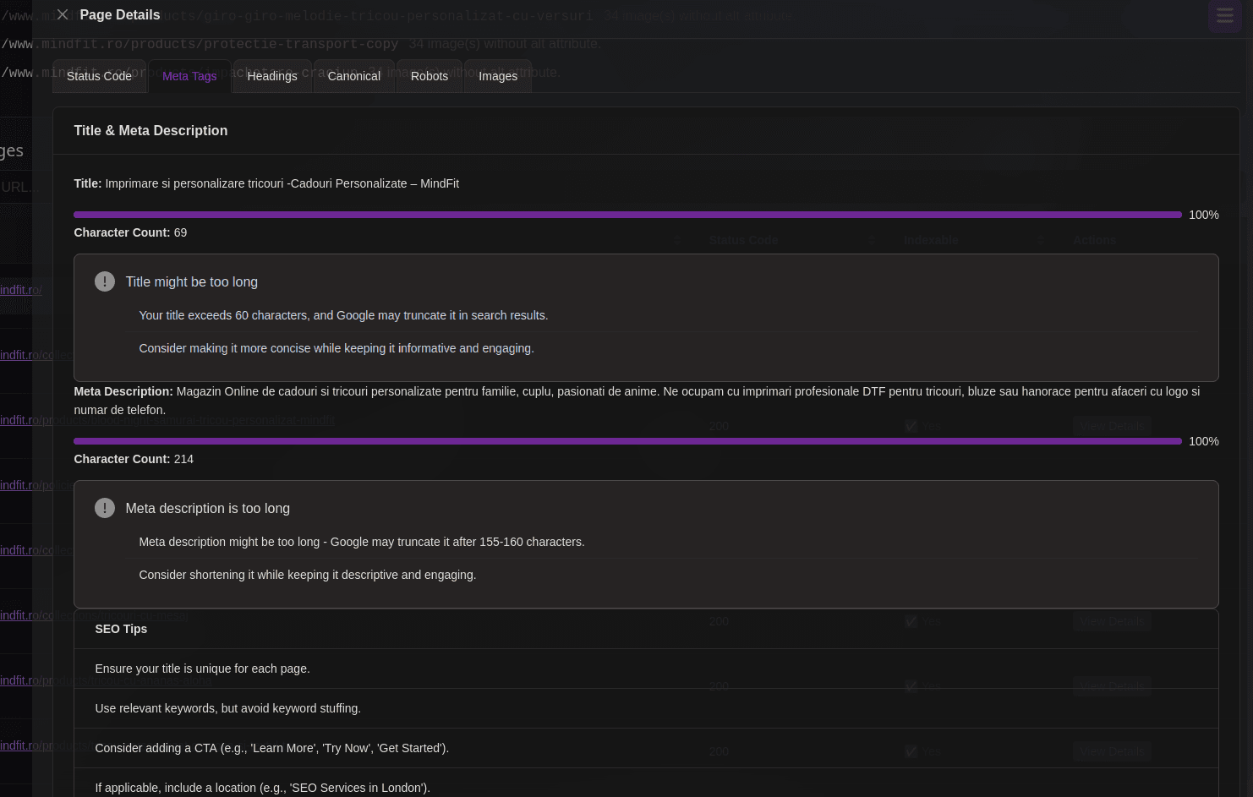The width and height of the screenshot is (1253, 797).
Task: Select the 'Title & Meta Description' section header
Action: (x=150, y=131)
